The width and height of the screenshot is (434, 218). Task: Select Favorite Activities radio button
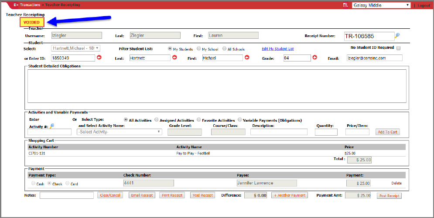point(199,120)
